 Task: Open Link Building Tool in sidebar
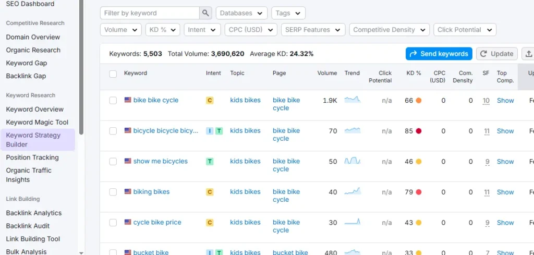(33, 239)
